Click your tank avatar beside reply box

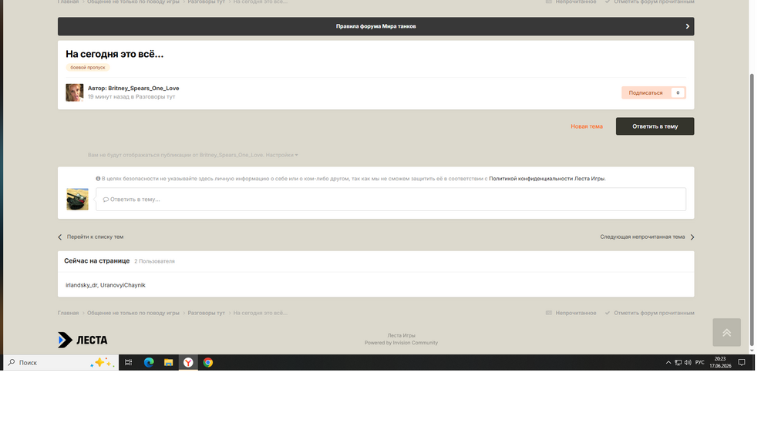pos(78,199)
